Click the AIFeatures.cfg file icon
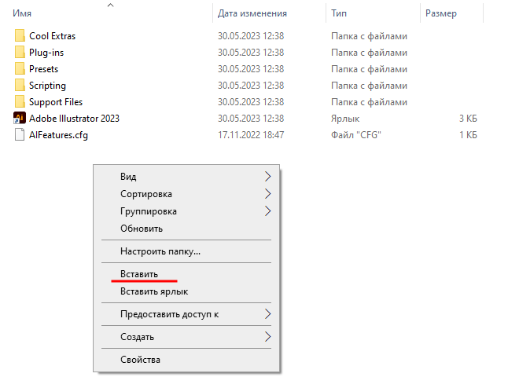Image resolution: width=508 pixels, height=377 pixels. [x=20, y=135]
